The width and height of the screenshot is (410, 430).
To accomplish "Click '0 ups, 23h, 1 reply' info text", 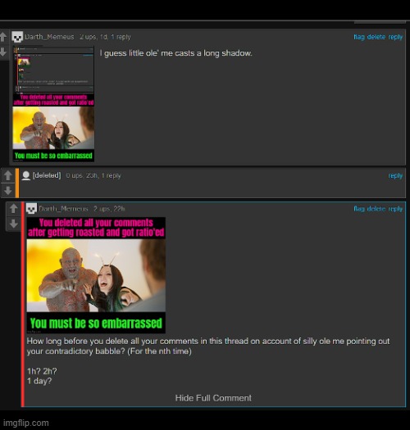I will coord(93,175).
